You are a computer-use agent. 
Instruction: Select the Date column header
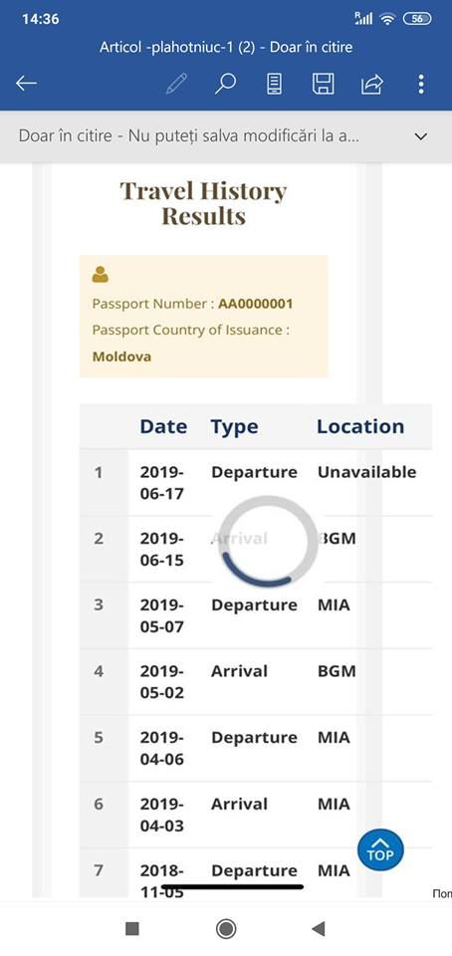[163, 426]
